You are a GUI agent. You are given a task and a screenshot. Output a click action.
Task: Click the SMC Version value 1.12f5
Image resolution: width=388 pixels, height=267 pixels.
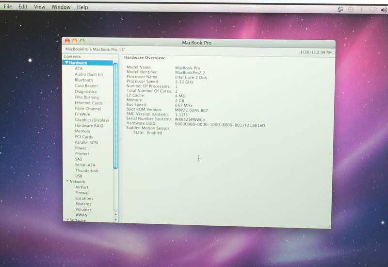181,115
